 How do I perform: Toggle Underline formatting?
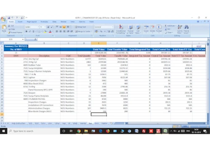[33, 32]
